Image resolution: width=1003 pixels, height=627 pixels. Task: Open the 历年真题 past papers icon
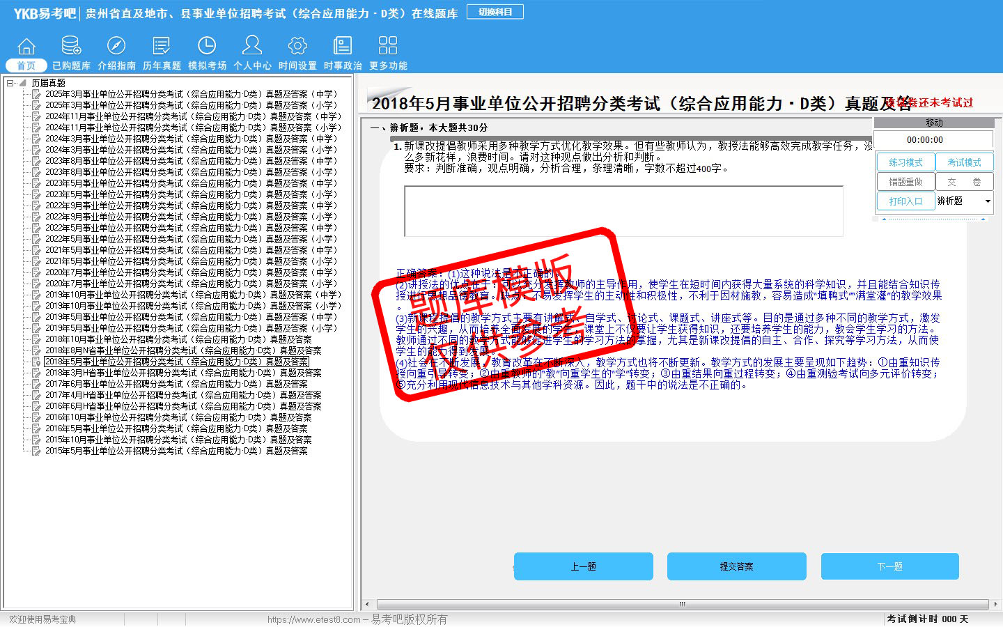162,47
